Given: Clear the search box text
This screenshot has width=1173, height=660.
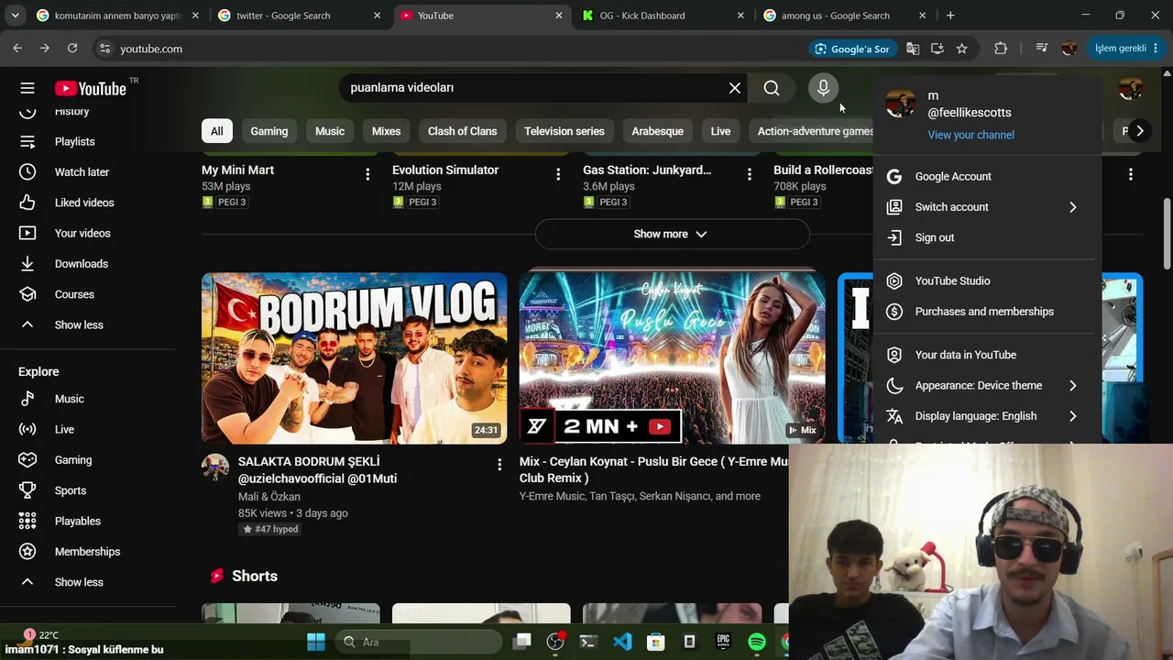Looking at the screenshot, I should pyautogui.click(x=735, y=88).
